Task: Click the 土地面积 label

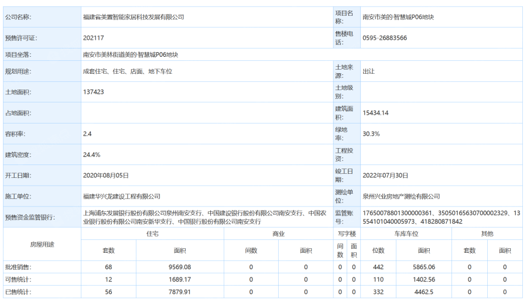Action: tap(18, 92)
